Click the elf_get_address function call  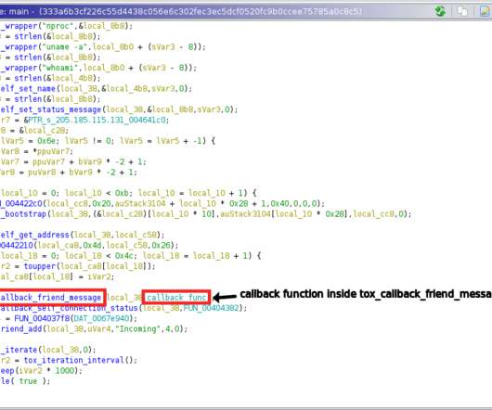pyautogui.click(x=35, y=235)
